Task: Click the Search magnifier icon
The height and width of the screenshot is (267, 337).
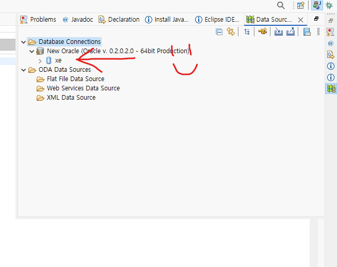Action: (x=281, y=5)
